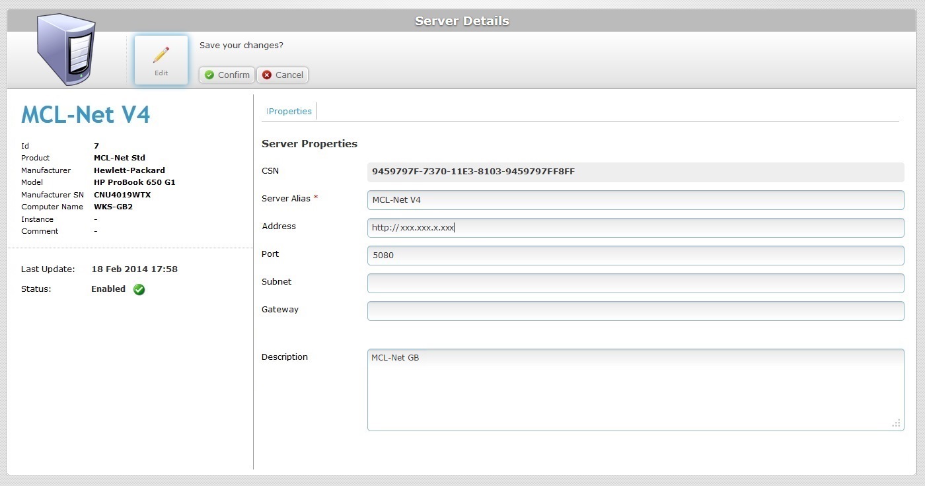The width and height of the screenshot is (925, 486).
Task: Focus the Server Alias input field
Action: pyautogui.click(x=636, y=200)
